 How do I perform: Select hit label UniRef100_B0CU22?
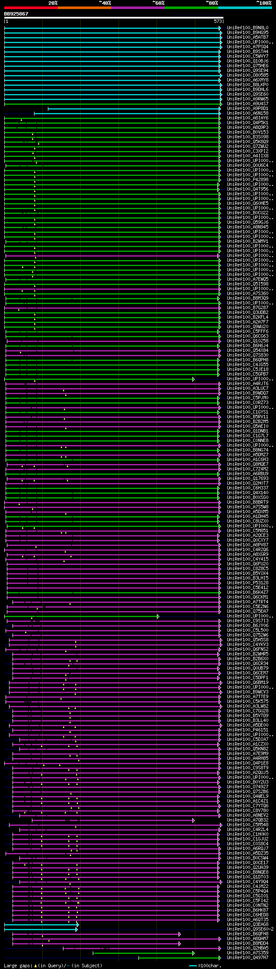248,213
